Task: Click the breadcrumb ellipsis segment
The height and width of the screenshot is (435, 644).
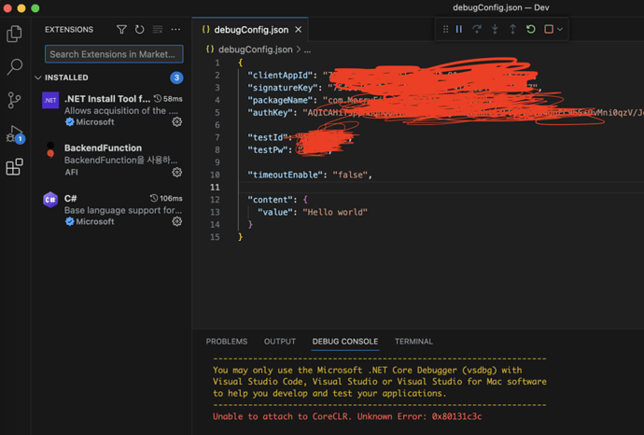Action: click(x=307, y=49)
